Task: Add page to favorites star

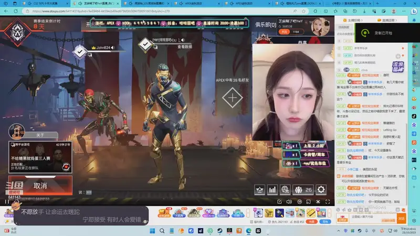Action: [x=303, y=11]
